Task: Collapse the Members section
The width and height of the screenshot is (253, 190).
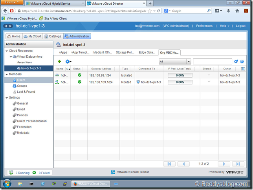Action: pos(7,74)
